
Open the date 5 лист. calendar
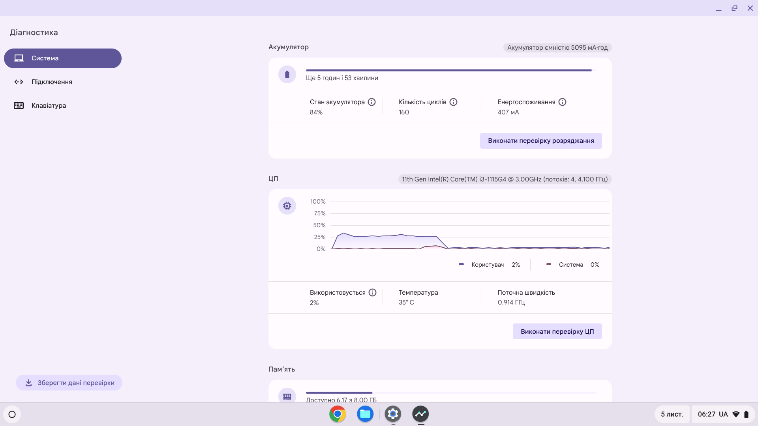(672, 415)
